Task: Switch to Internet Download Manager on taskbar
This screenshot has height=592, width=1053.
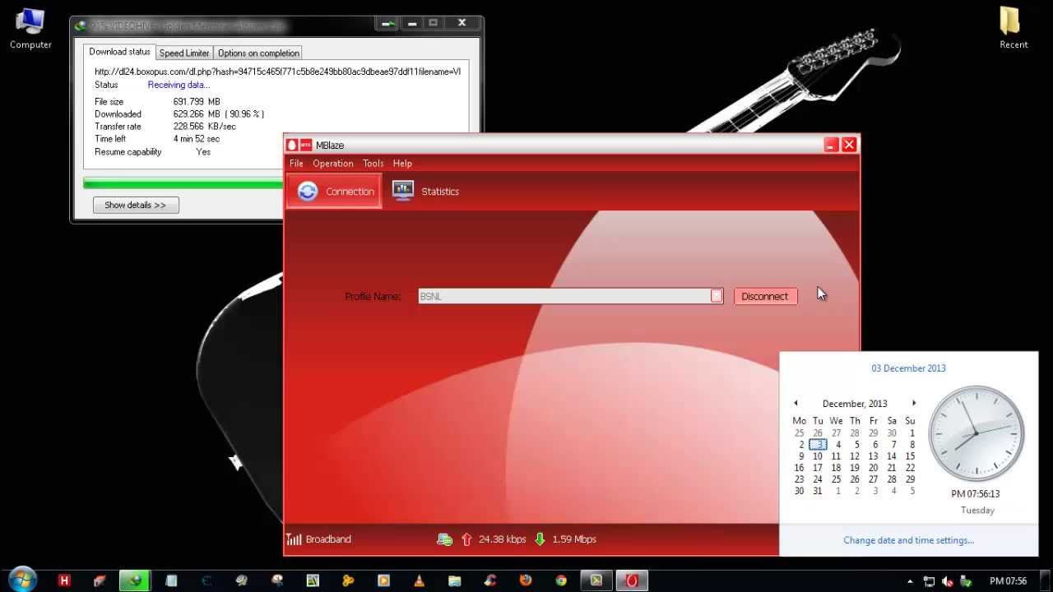Action: tap(135, 580)
